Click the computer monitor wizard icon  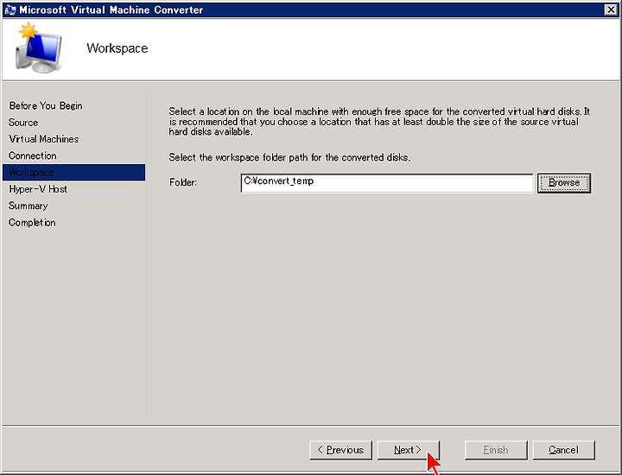[39, 48]
